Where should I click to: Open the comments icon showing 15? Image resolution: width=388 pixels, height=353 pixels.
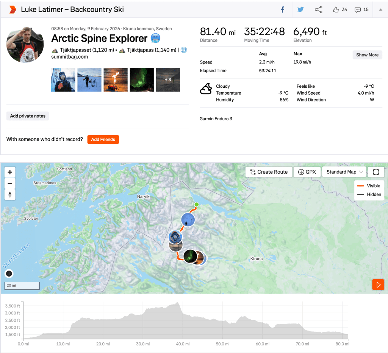tap(358, 10)
